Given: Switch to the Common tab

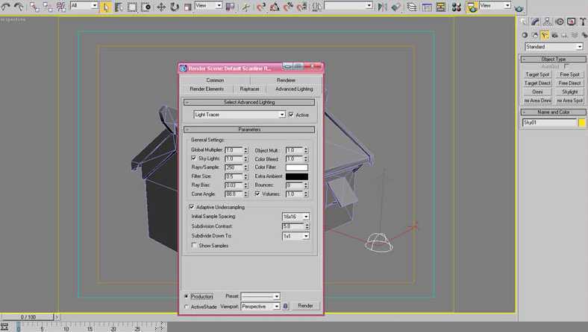Looking at the screenshot, I should click(215, 80).
